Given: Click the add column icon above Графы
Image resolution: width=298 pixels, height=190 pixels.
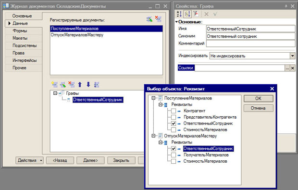Looking at the screenshot, I should click(54, 84).
